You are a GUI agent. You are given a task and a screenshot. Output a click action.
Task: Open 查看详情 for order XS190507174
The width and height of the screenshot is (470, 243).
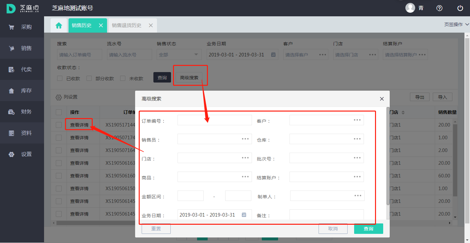pyautogui.click(x=79, y=138)
